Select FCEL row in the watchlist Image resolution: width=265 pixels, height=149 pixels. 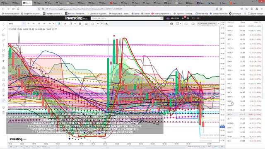(x=244, y=57)
